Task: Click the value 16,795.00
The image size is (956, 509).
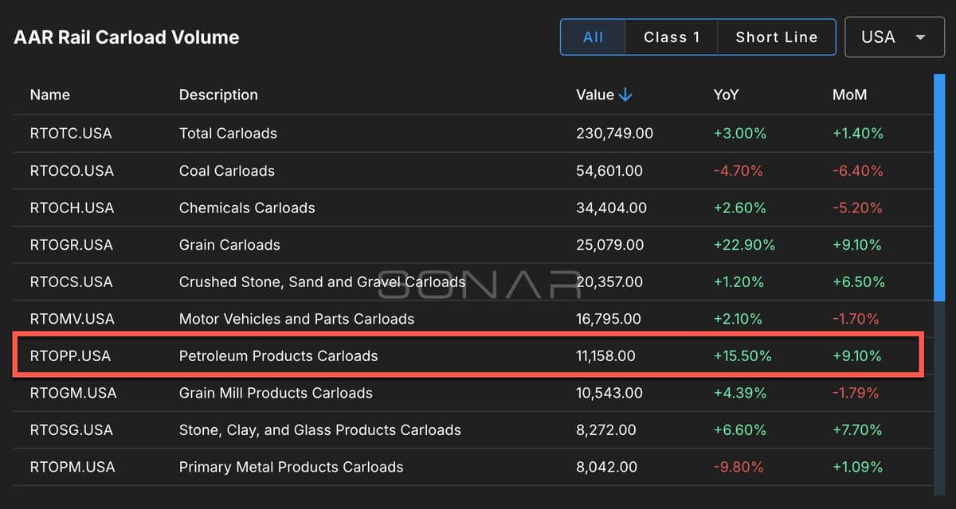Action: [608, 319]
